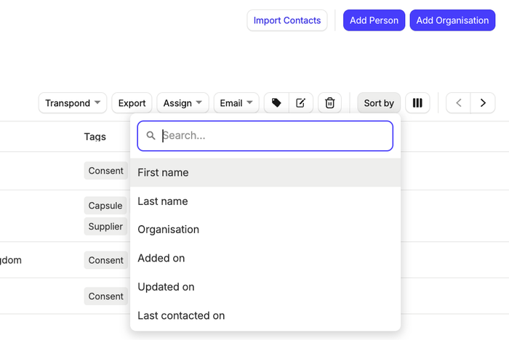Click the Add Person button
Image resolution: width=509 pixels, height=340 pixels.
click(x=374, y=20)
